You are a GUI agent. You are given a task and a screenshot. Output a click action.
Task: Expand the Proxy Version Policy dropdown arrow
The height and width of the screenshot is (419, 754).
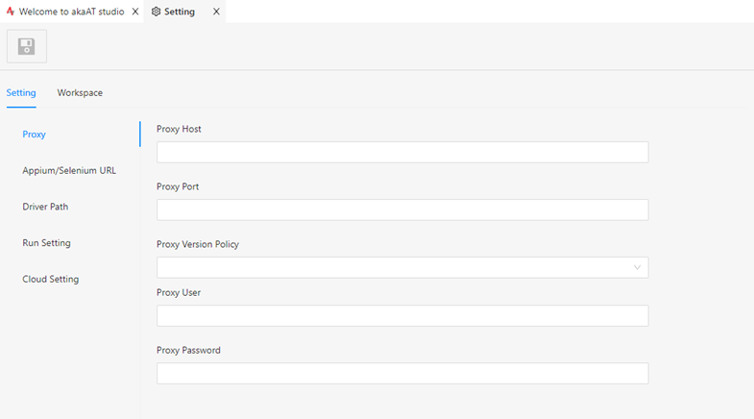coord(637,267)
